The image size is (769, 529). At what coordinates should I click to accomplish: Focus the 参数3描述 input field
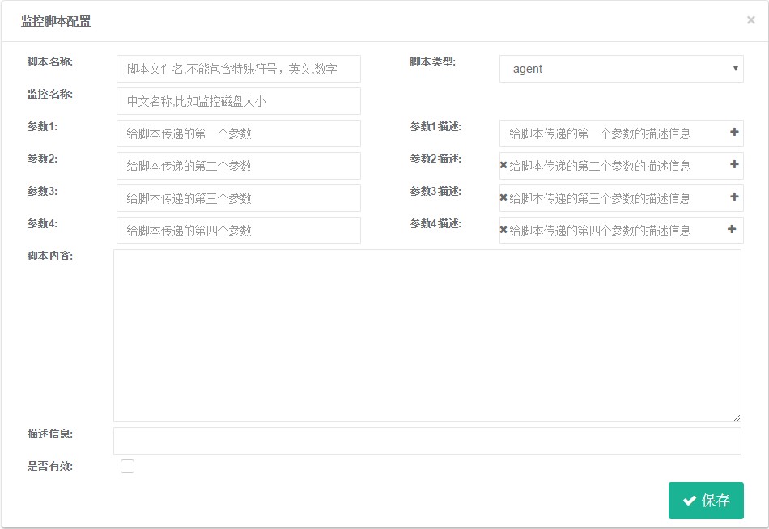pos(622,198)
